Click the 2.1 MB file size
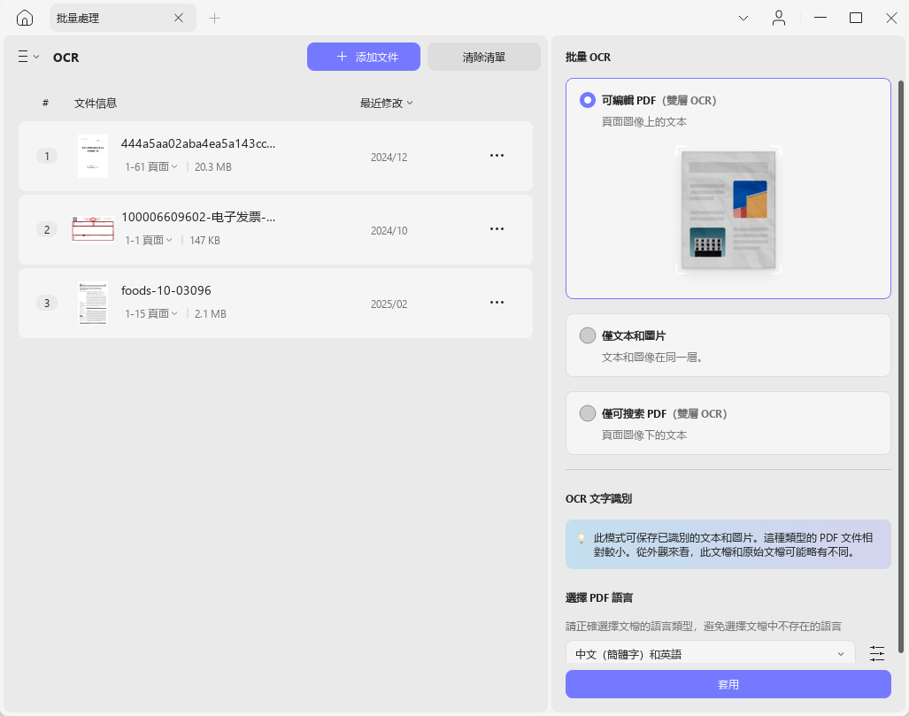The width and height of the screenshot is (909, 716). coord(211,313)
